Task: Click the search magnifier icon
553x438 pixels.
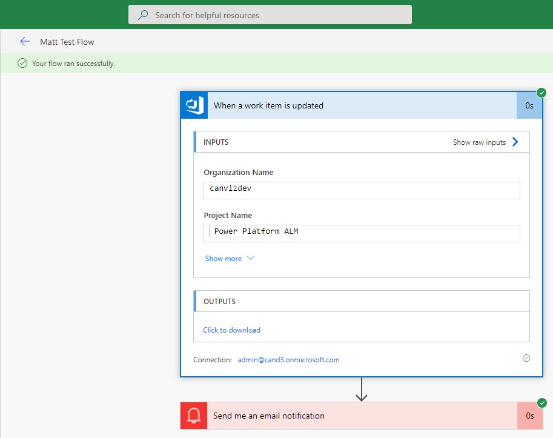Action: [x=143, y=15]
